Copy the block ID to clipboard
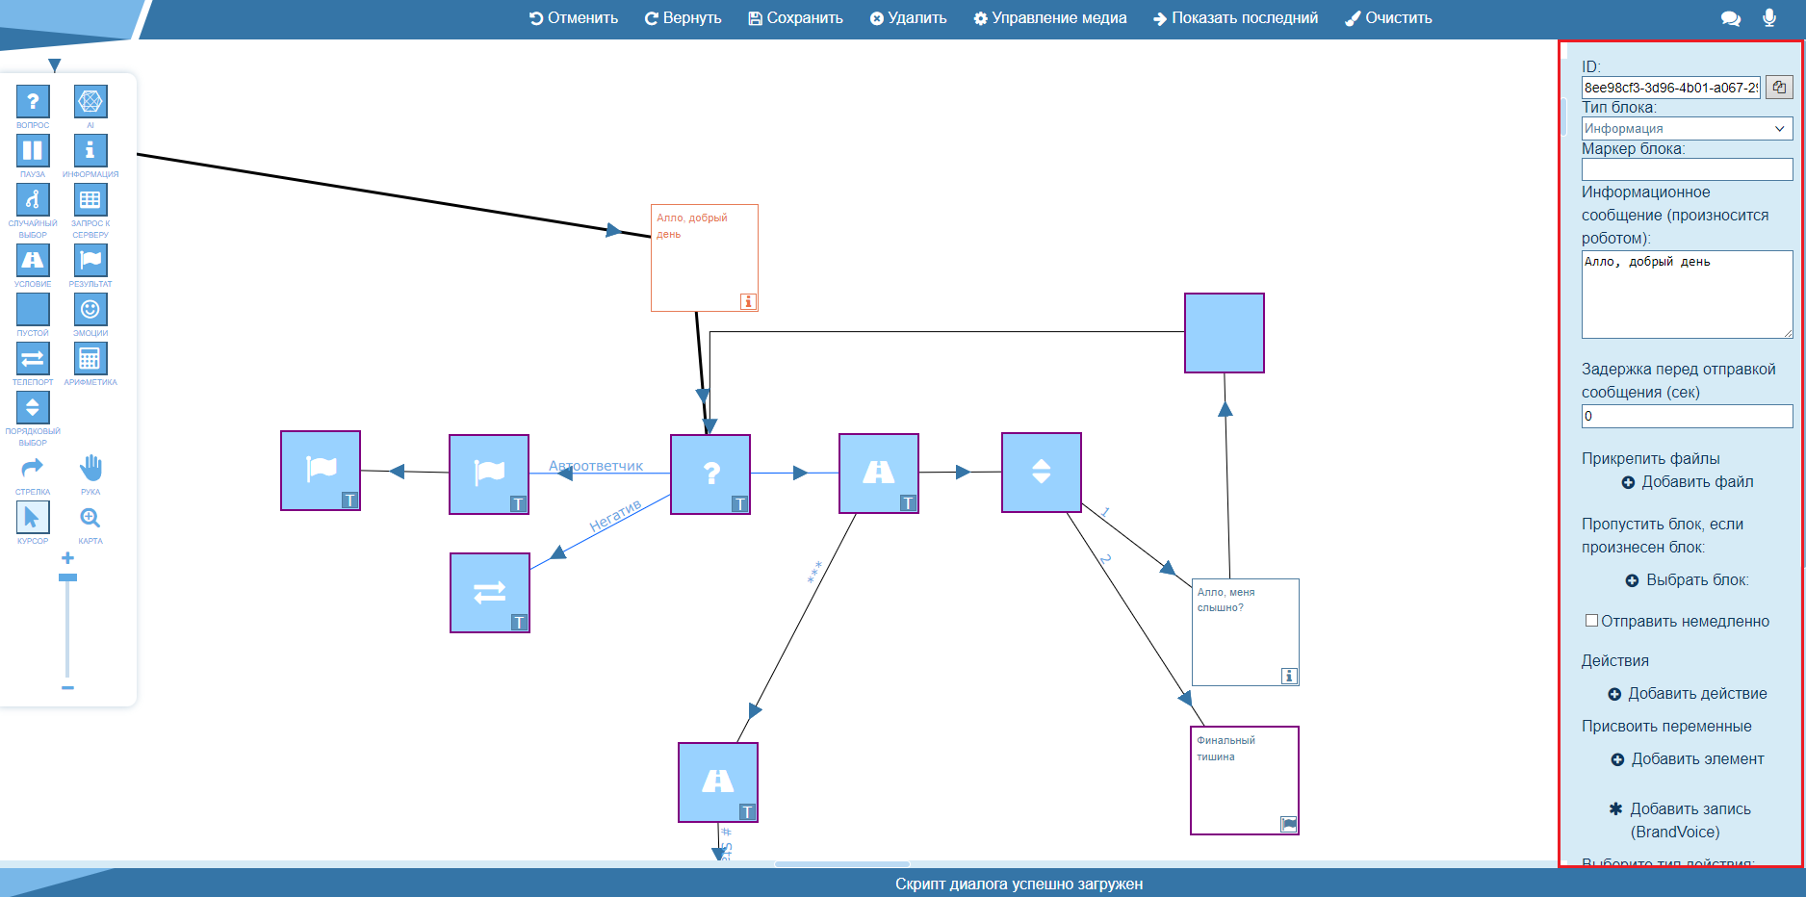 (1779, 88)
